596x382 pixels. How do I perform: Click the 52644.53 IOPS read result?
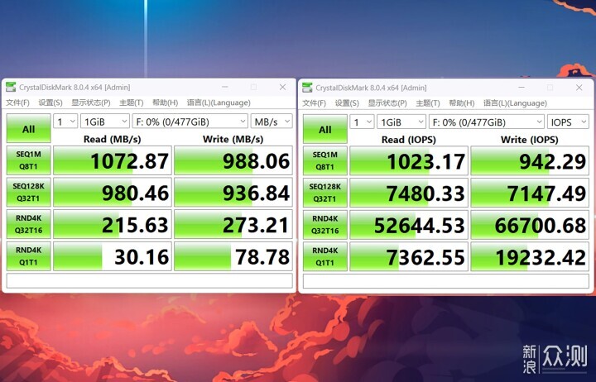[409, 224]
